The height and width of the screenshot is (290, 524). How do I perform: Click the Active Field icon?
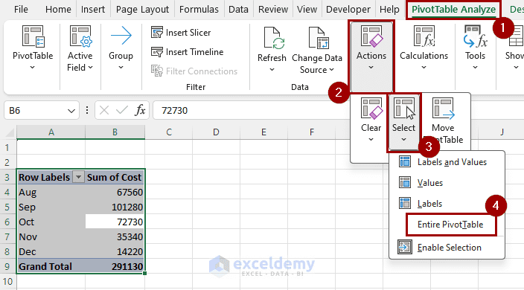[x=80, y=36]
